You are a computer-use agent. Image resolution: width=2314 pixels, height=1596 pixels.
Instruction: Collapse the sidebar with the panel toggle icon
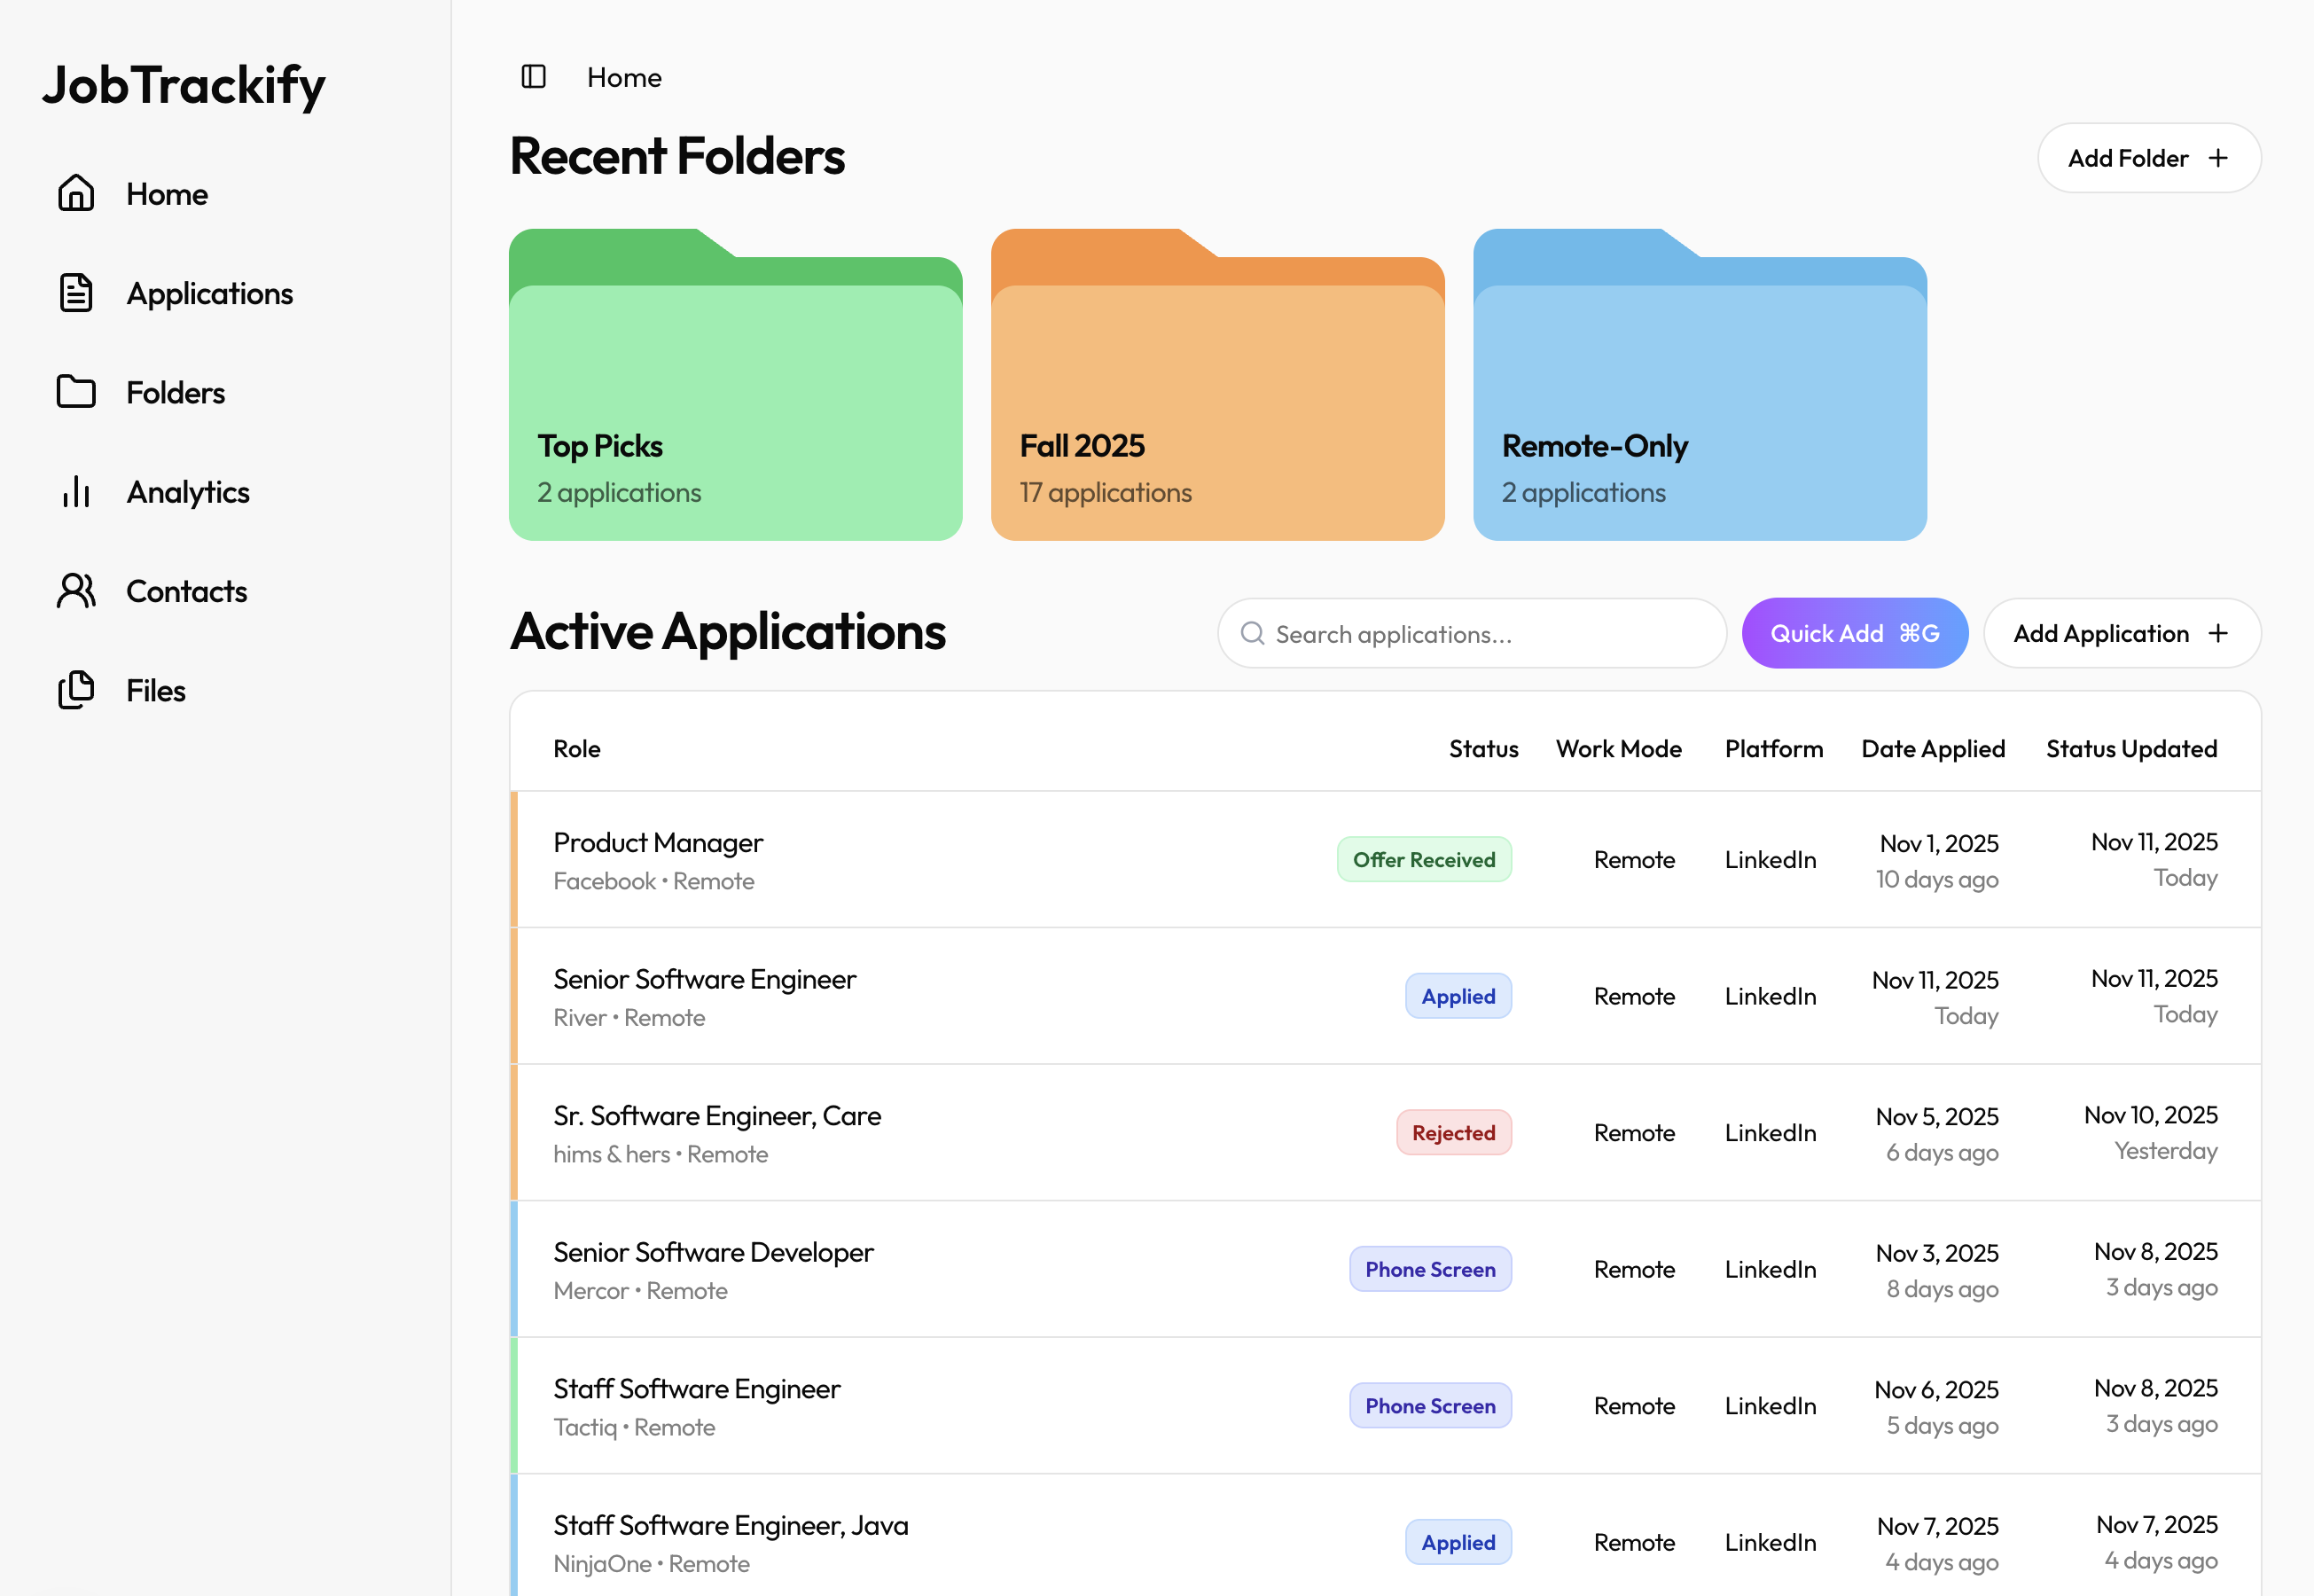coord(534,77)
